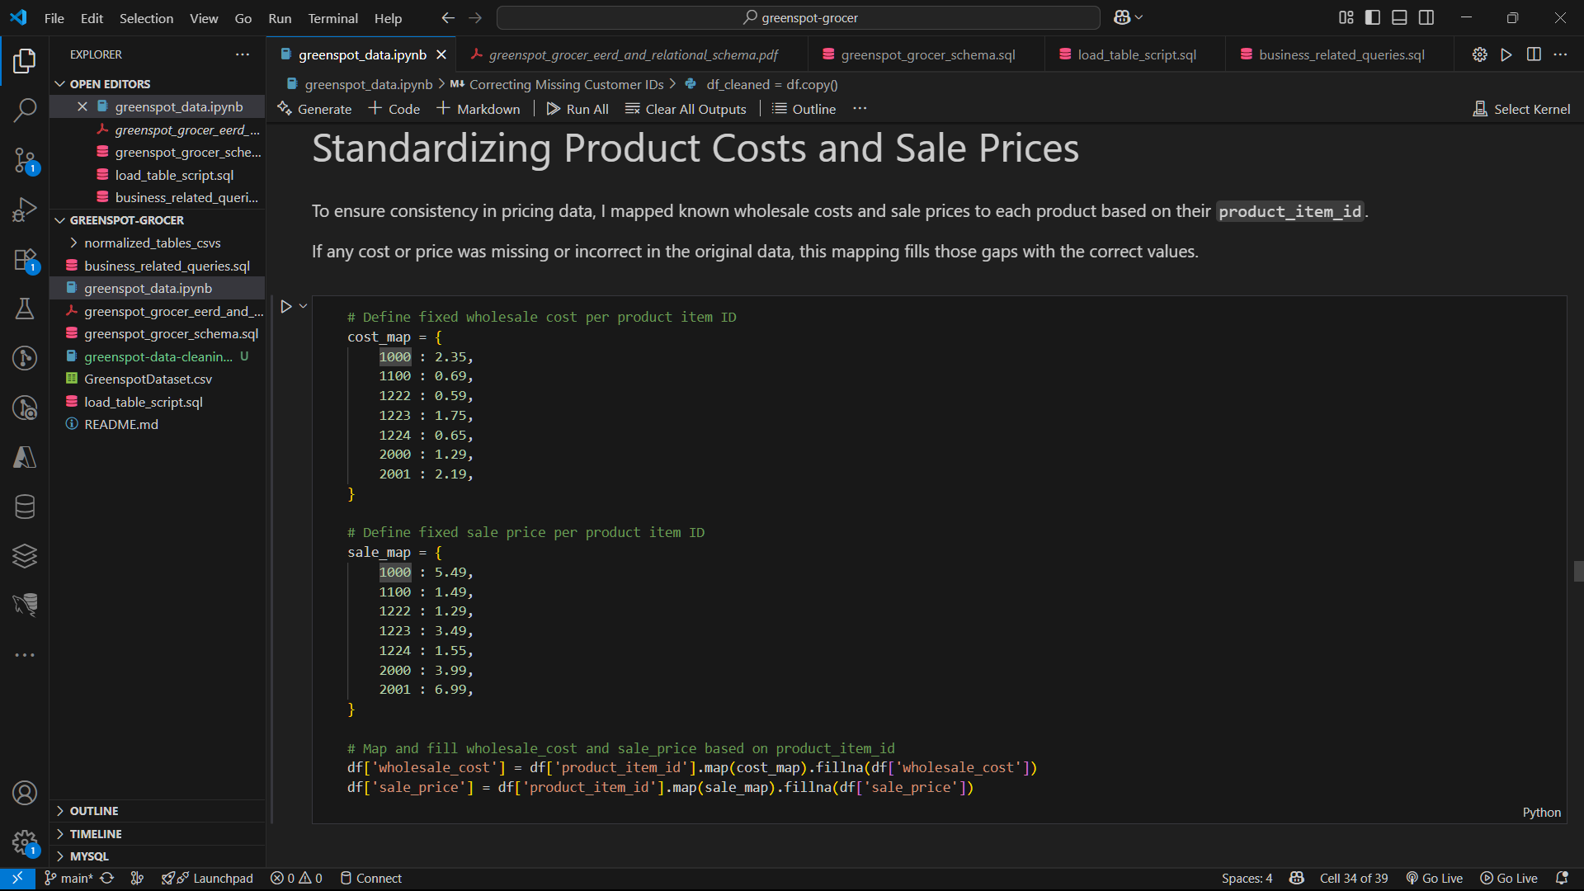Open the Copilot dropdown arrow in title bar
This screenshot has width=1584, height=891.
pyautogui.click(x=1138, y=17)
